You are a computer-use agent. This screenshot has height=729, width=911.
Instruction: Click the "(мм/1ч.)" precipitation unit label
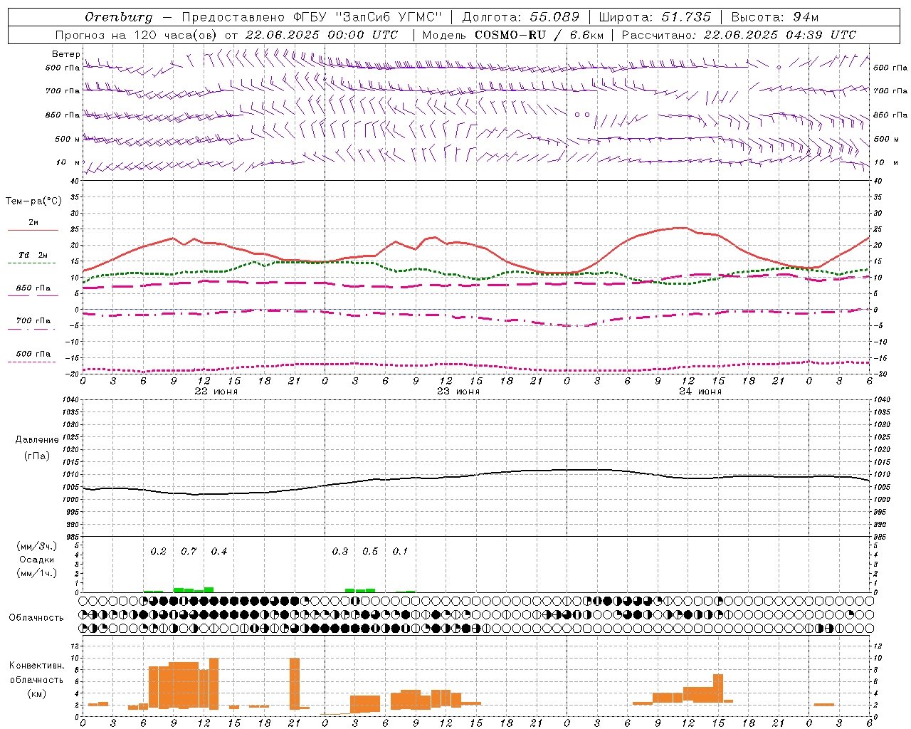(x=37, y=573)
